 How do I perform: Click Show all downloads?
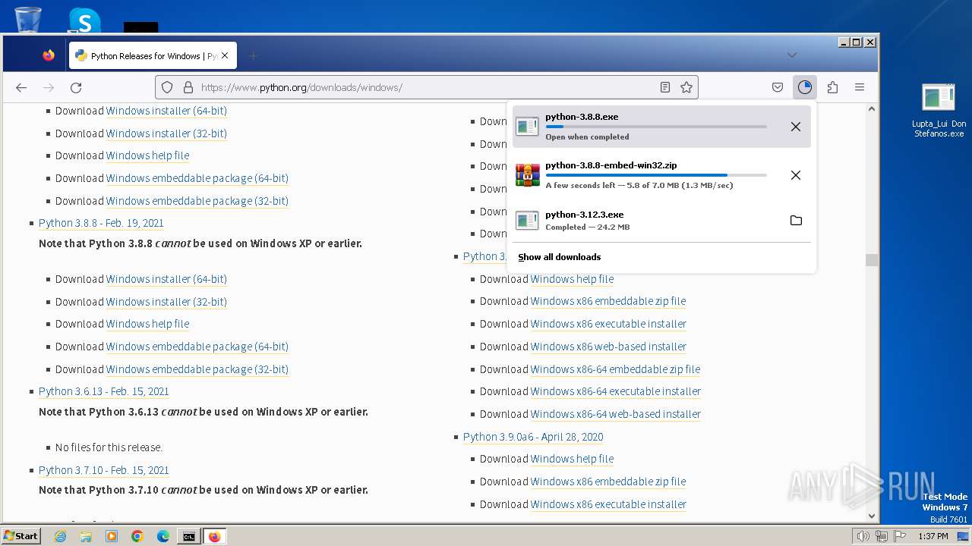click(x=559, y=257)
